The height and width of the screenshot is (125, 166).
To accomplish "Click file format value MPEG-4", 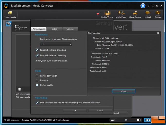I will point(106,64).
